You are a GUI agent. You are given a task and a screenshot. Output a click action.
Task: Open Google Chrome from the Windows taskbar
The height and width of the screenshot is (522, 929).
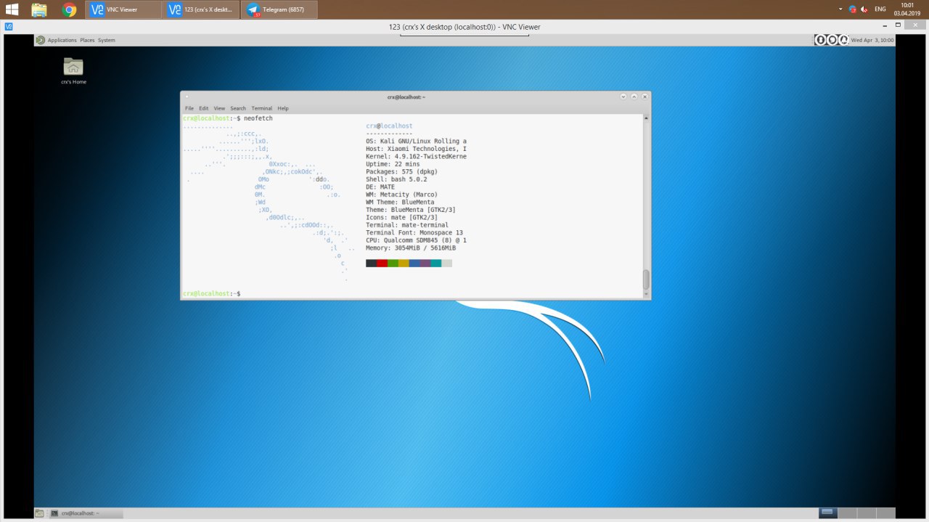pos(70,9)
